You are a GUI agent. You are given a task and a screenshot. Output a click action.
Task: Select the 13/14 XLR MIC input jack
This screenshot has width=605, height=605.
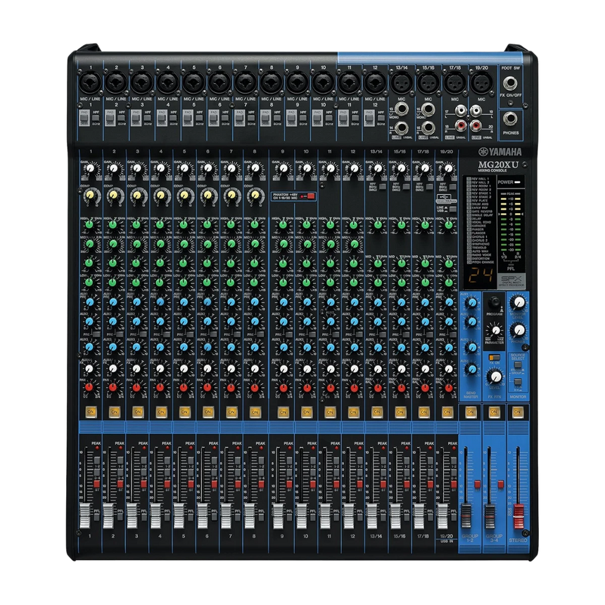[402, 83]
